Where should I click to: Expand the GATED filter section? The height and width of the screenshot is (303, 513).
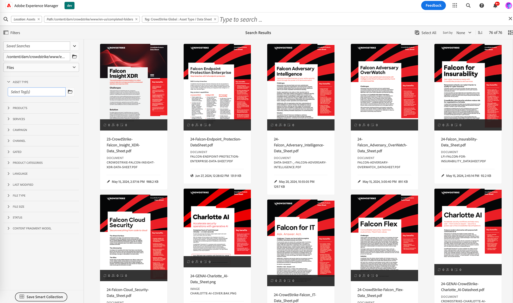9,152
